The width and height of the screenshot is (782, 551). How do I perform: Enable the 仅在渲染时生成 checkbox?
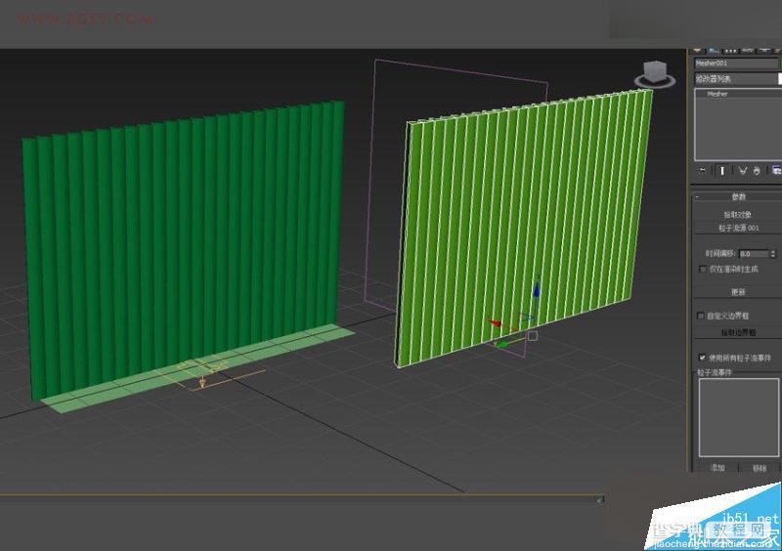(x=703, y=270)
